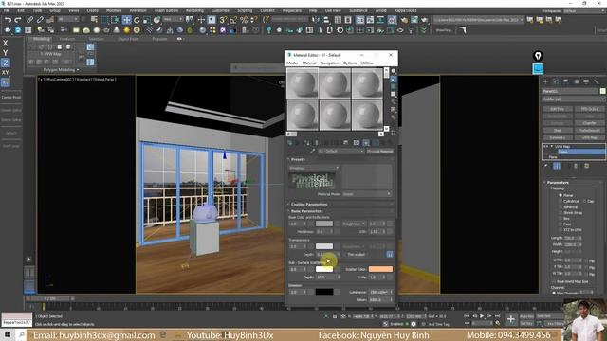The image size is (607, 341).
Task: Switch to the Freeform ribbon tab
Action: (67, 39)
